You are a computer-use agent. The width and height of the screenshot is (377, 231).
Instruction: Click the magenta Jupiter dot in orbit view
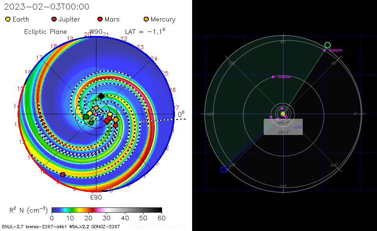pos(273,77)
